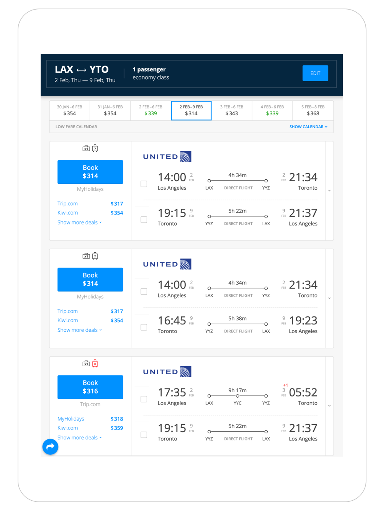Check the 17:35 Los Angeles flight
383x511 pixels.
tap(144, 399)
